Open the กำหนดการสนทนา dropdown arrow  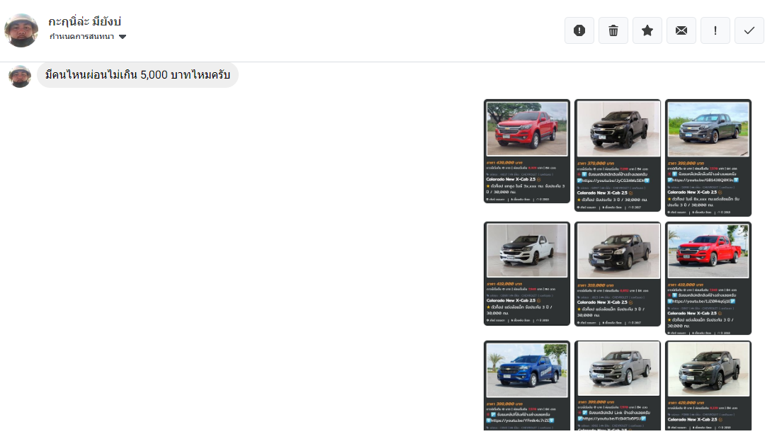[x=123, y=37]
